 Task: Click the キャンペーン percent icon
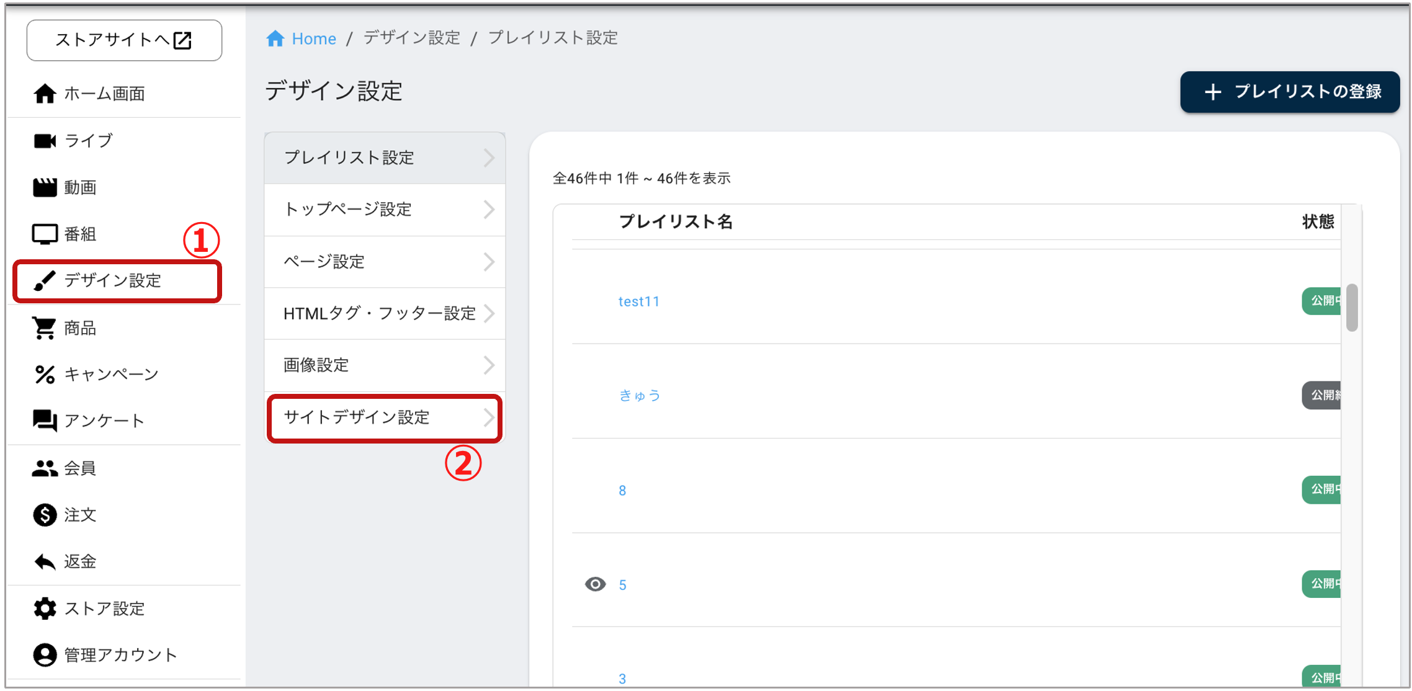44,373
